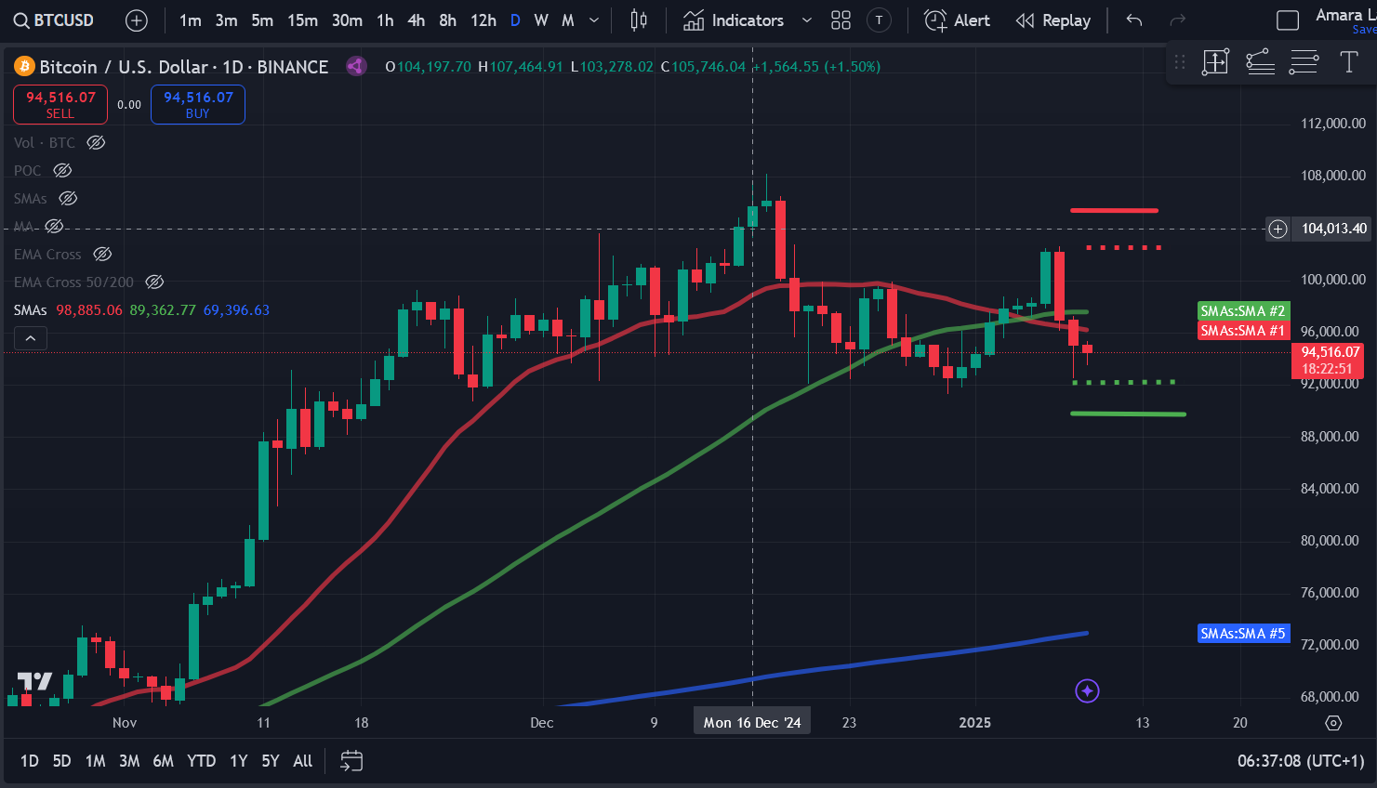This screenshot has height=788, width=1377.
Task: Click the SMAs:SMA #5 price label
Action: [x=1243, y=634]
